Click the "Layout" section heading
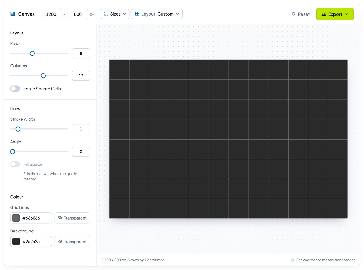This screenshot has height=270, width=364. point(17,33)
